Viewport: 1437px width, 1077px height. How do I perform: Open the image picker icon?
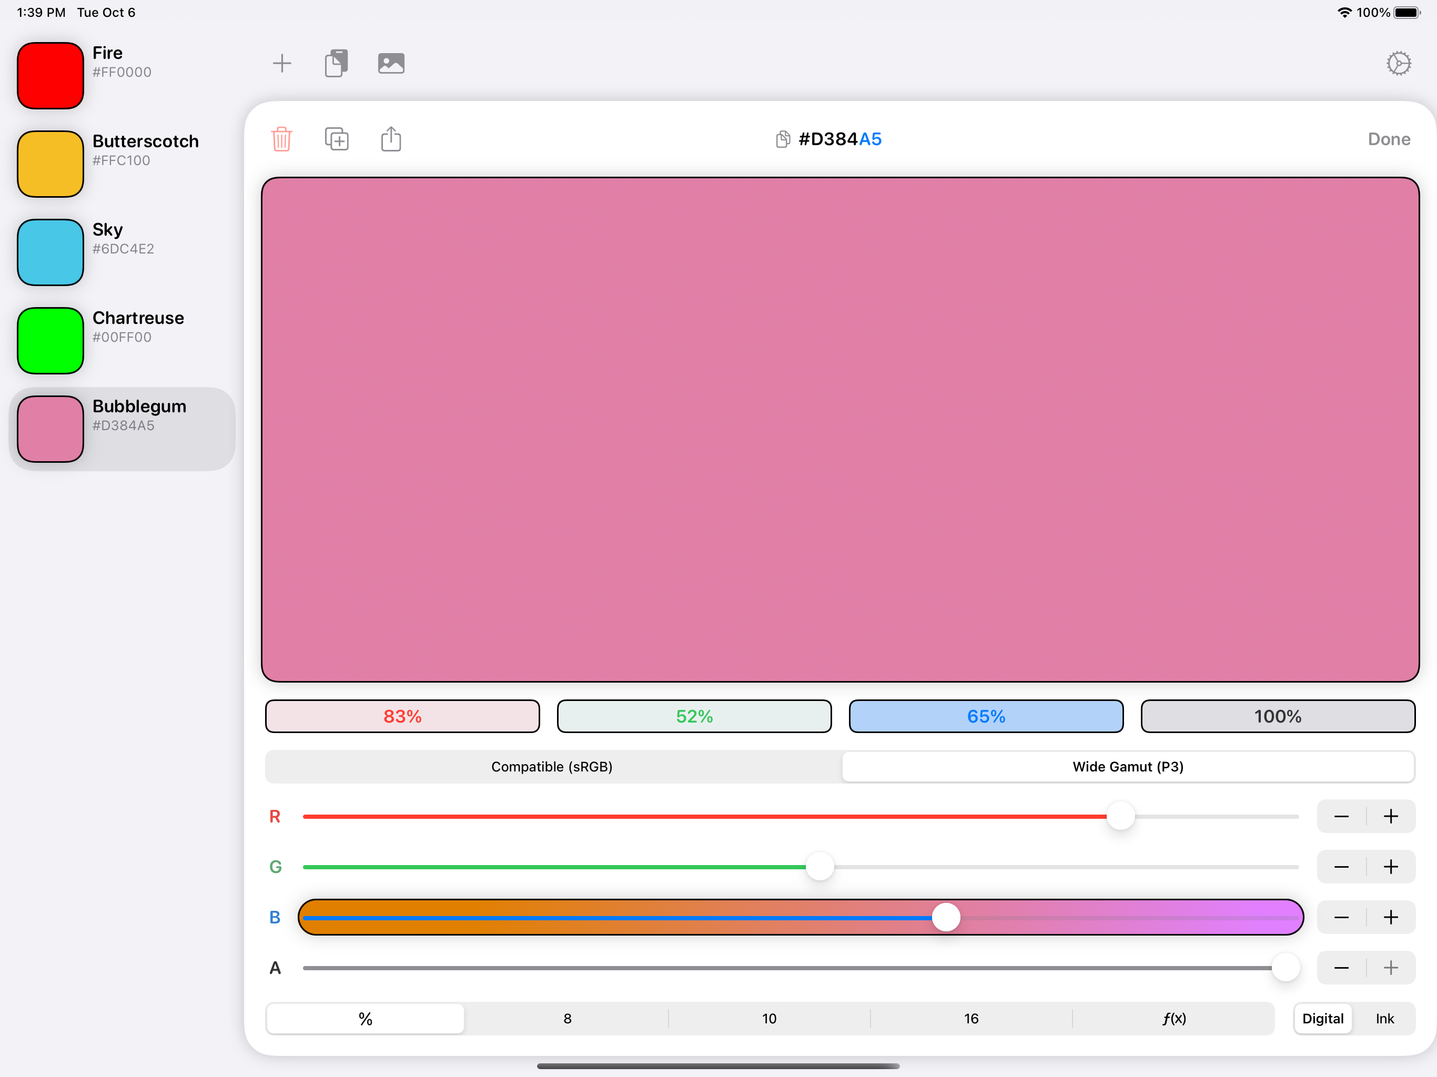click(391, 63)
